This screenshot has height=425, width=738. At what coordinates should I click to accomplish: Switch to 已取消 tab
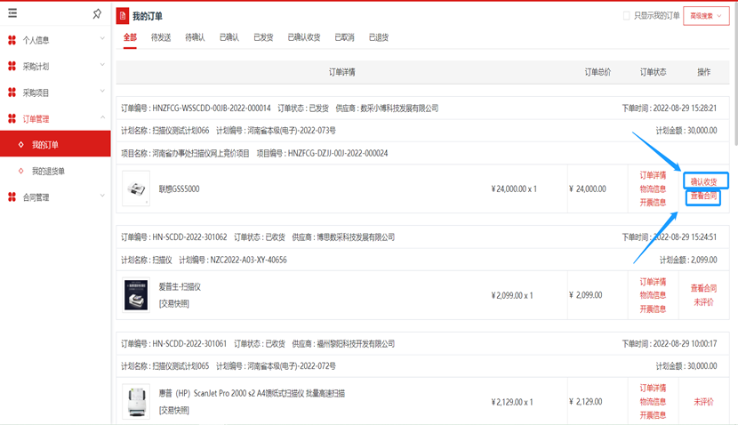click(x=344, y=37)
